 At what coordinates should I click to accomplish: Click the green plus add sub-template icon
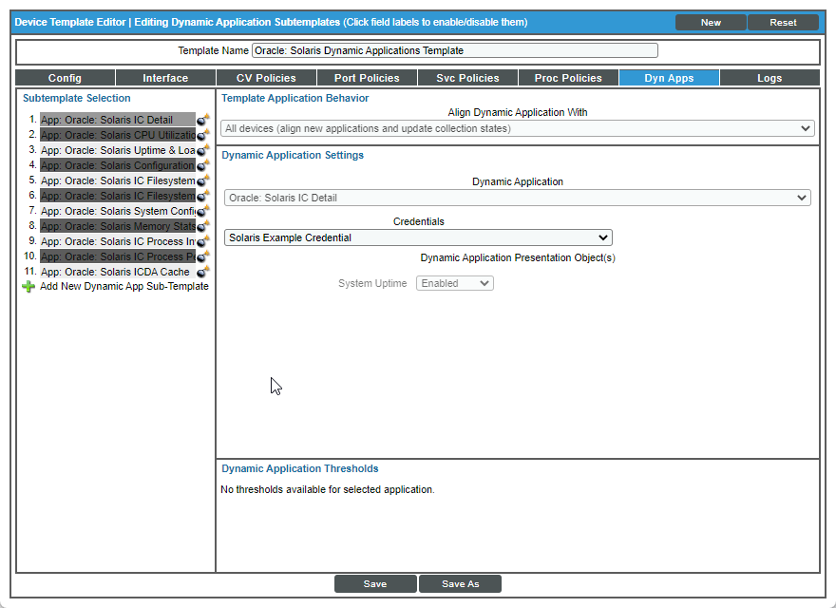pyautogui.click(x=28, y=286)
